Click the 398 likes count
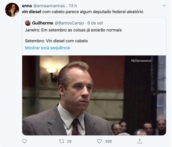The height and width of the screenshot is (147, 172). (108, 141)
